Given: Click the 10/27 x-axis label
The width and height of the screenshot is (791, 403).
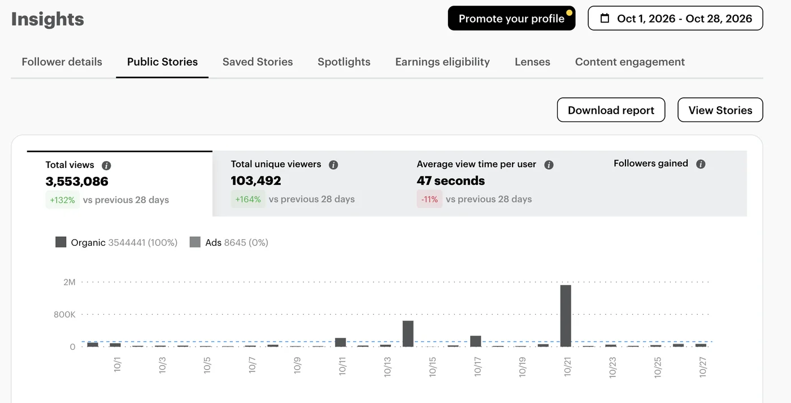Looking at the screenshot, I should (703, 367).
